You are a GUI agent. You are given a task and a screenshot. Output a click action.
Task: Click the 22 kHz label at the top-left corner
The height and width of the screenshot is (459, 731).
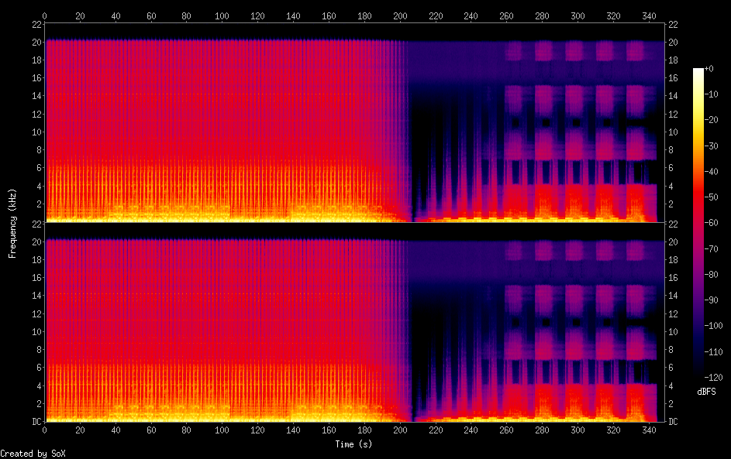pyautogui.click(x=35, y=24)
